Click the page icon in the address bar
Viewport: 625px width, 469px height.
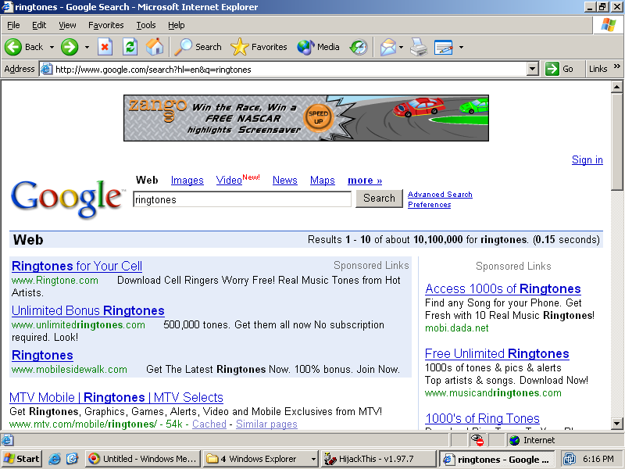point(47,69)
